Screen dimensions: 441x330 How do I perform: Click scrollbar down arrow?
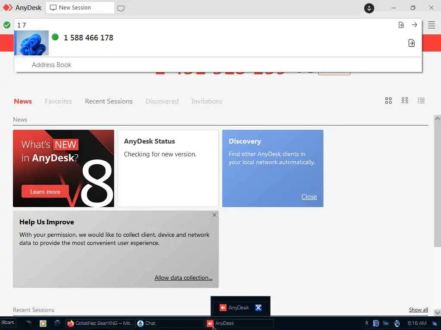coord(438,312)
